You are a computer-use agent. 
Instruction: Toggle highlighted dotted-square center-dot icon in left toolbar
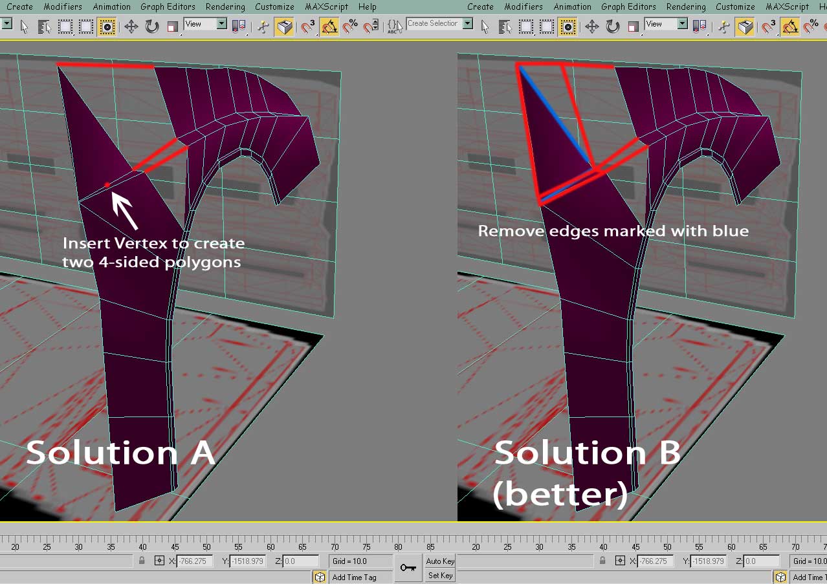point(107,27)
